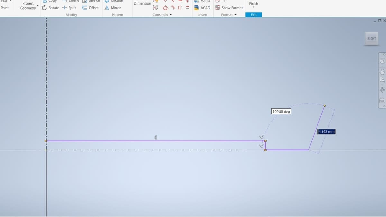Apply the Tangent constraint icon
This screenshot has height=217, width=386.
coord(166,8)
